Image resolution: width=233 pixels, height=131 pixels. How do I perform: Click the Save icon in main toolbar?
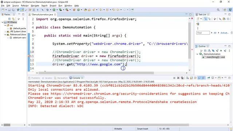click(x=9, y=10)
